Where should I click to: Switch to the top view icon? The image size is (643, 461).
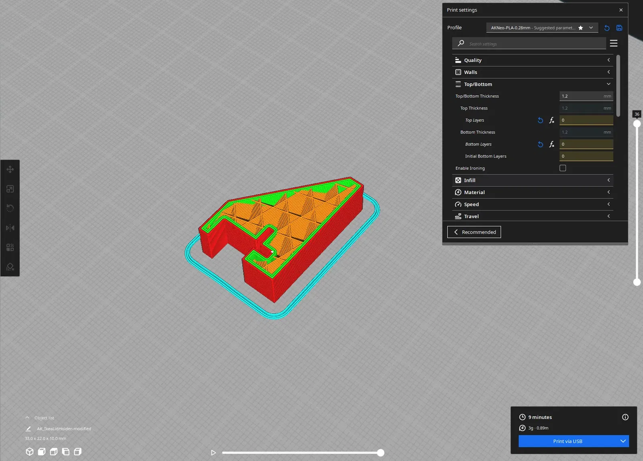click(53, 452)
